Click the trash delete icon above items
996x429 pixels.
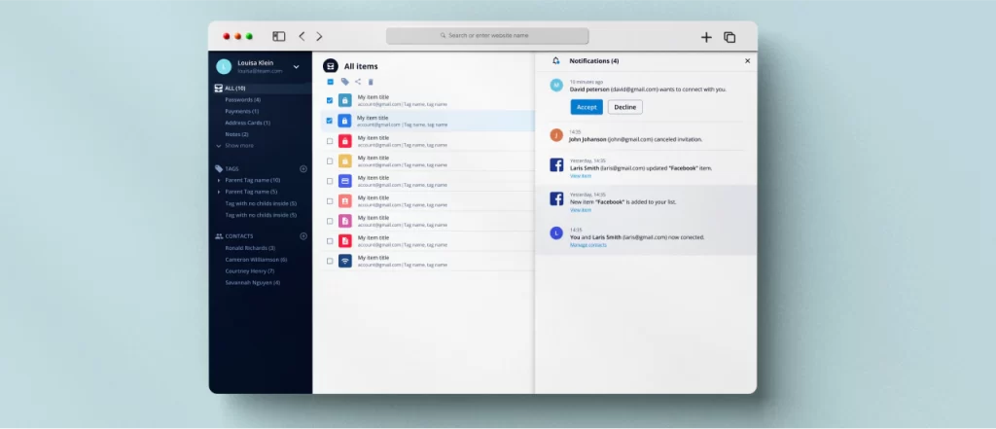point(371,82)
